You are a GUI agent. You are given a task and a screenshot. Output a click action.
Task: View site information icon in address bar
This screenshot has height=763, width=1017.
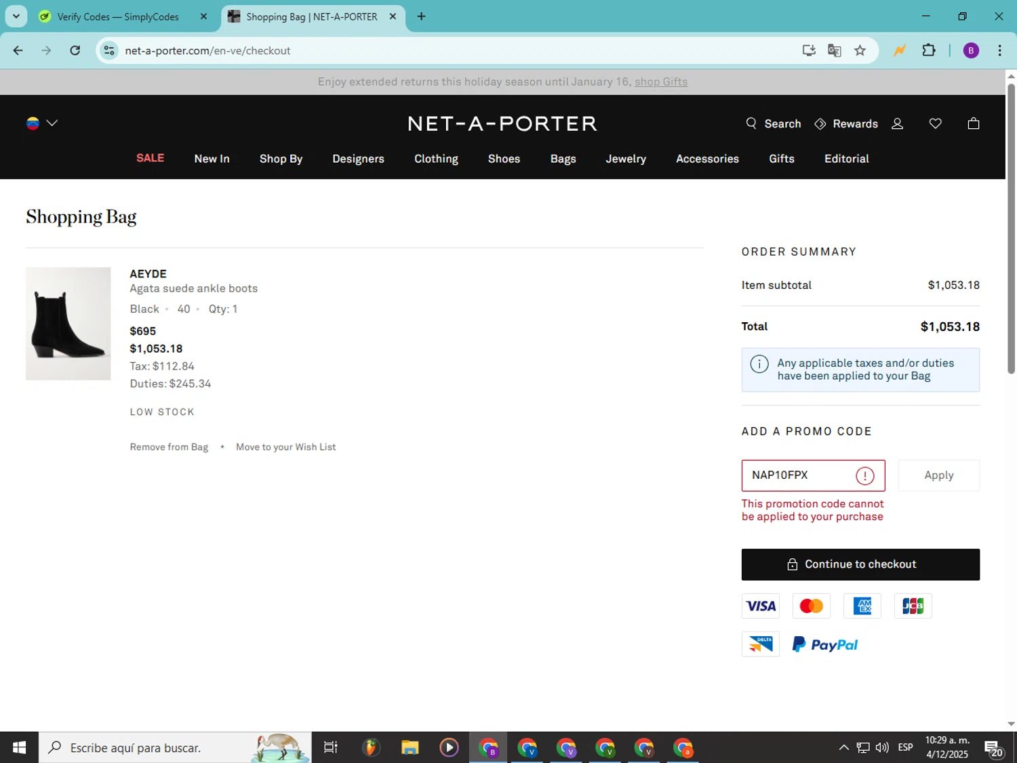[x=109, y=50]
